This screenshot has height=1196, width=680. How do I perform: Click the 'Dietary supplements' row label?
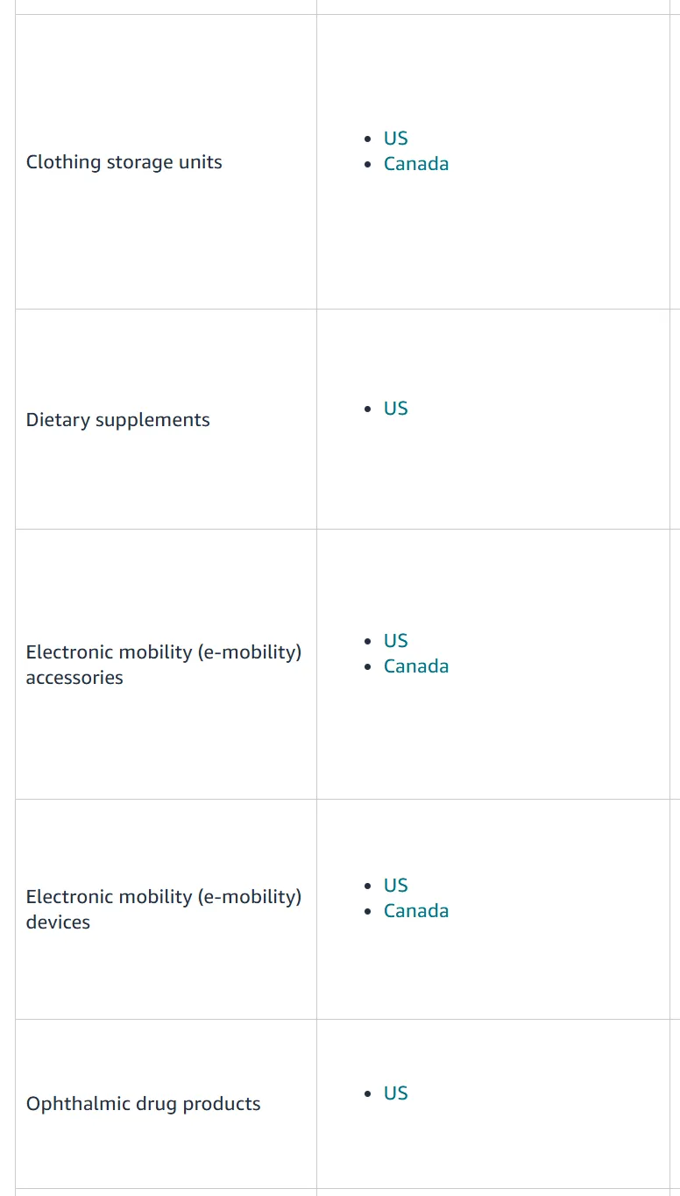coord(117,420)
